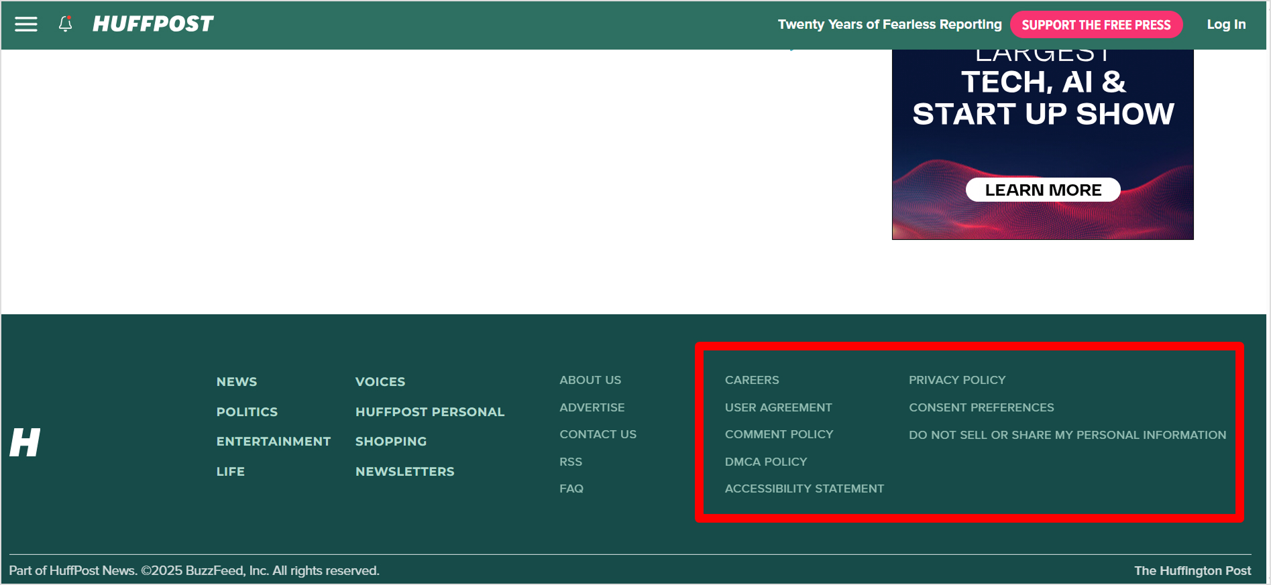Open Voices section in footer
Screen dimensions: 1271x585
point(380,381)
